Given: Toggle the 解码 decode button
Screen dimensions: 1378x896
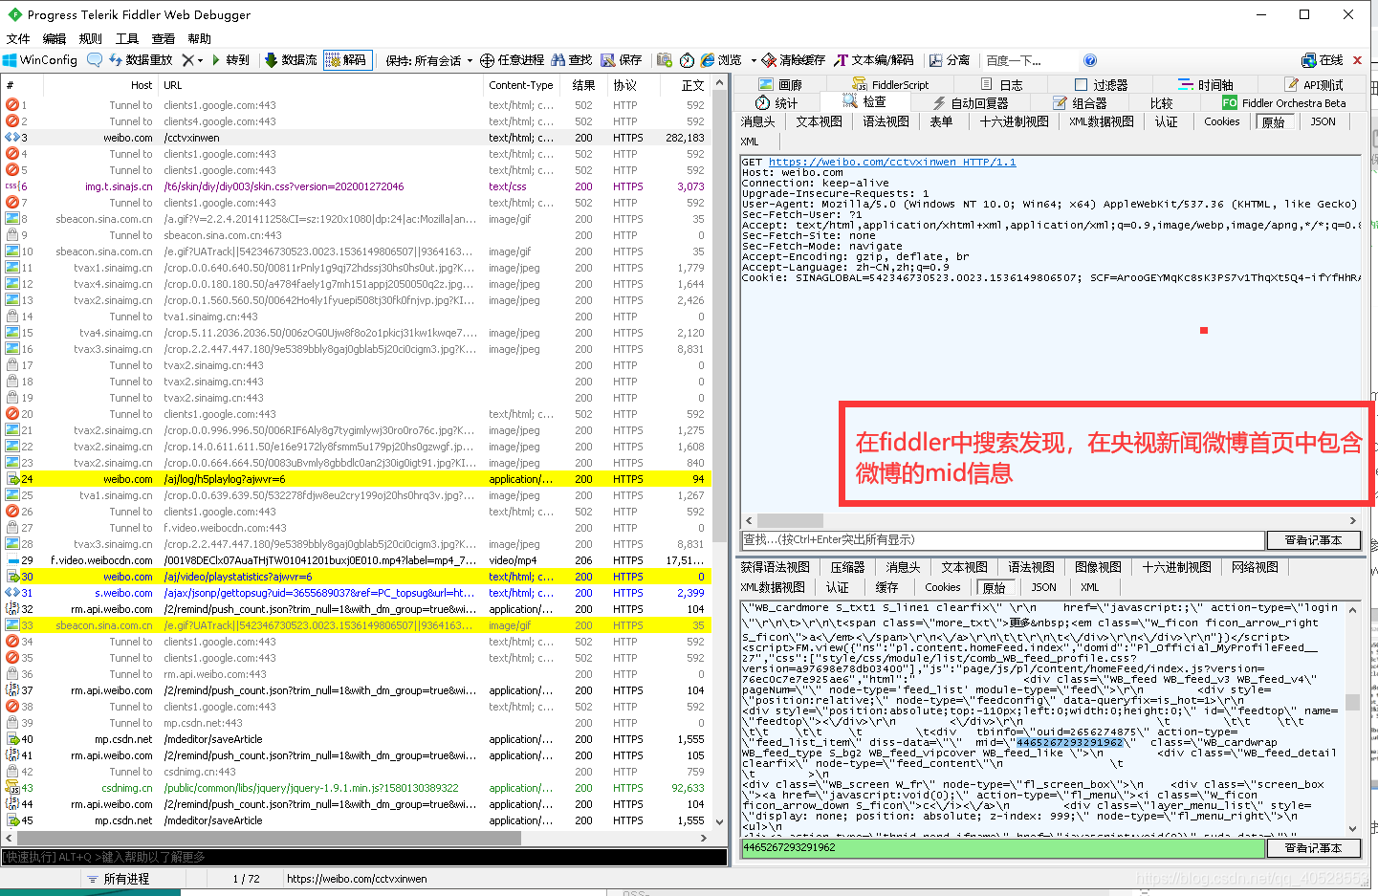Looking at the screenshot, I should pos(346,59).
